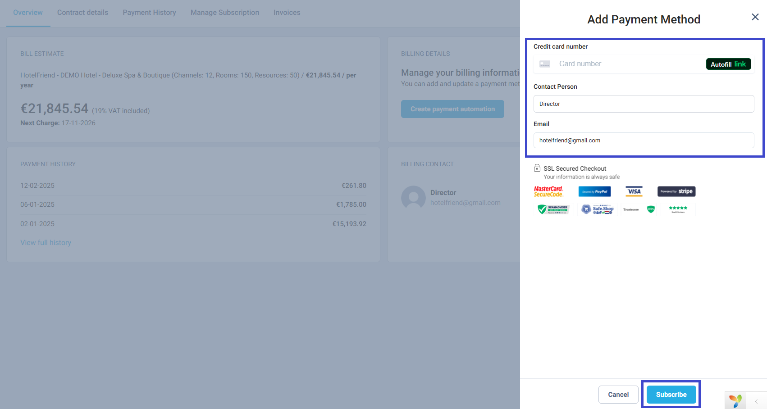Click the Subscribe button

click(x=671, y=395)
